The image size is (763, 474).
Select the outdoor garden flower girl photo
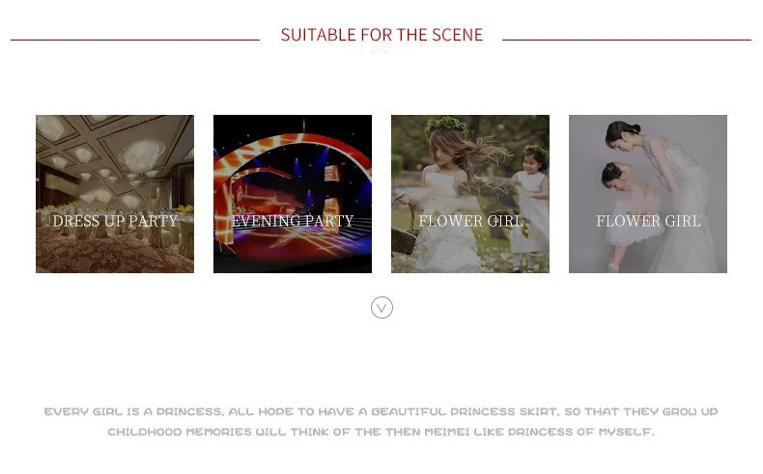[x=470, y=194]
